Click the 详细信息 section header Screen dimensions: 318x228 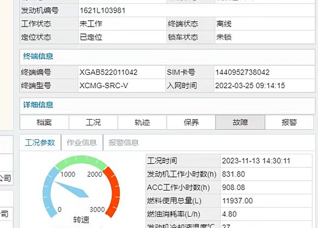point(38,105)
